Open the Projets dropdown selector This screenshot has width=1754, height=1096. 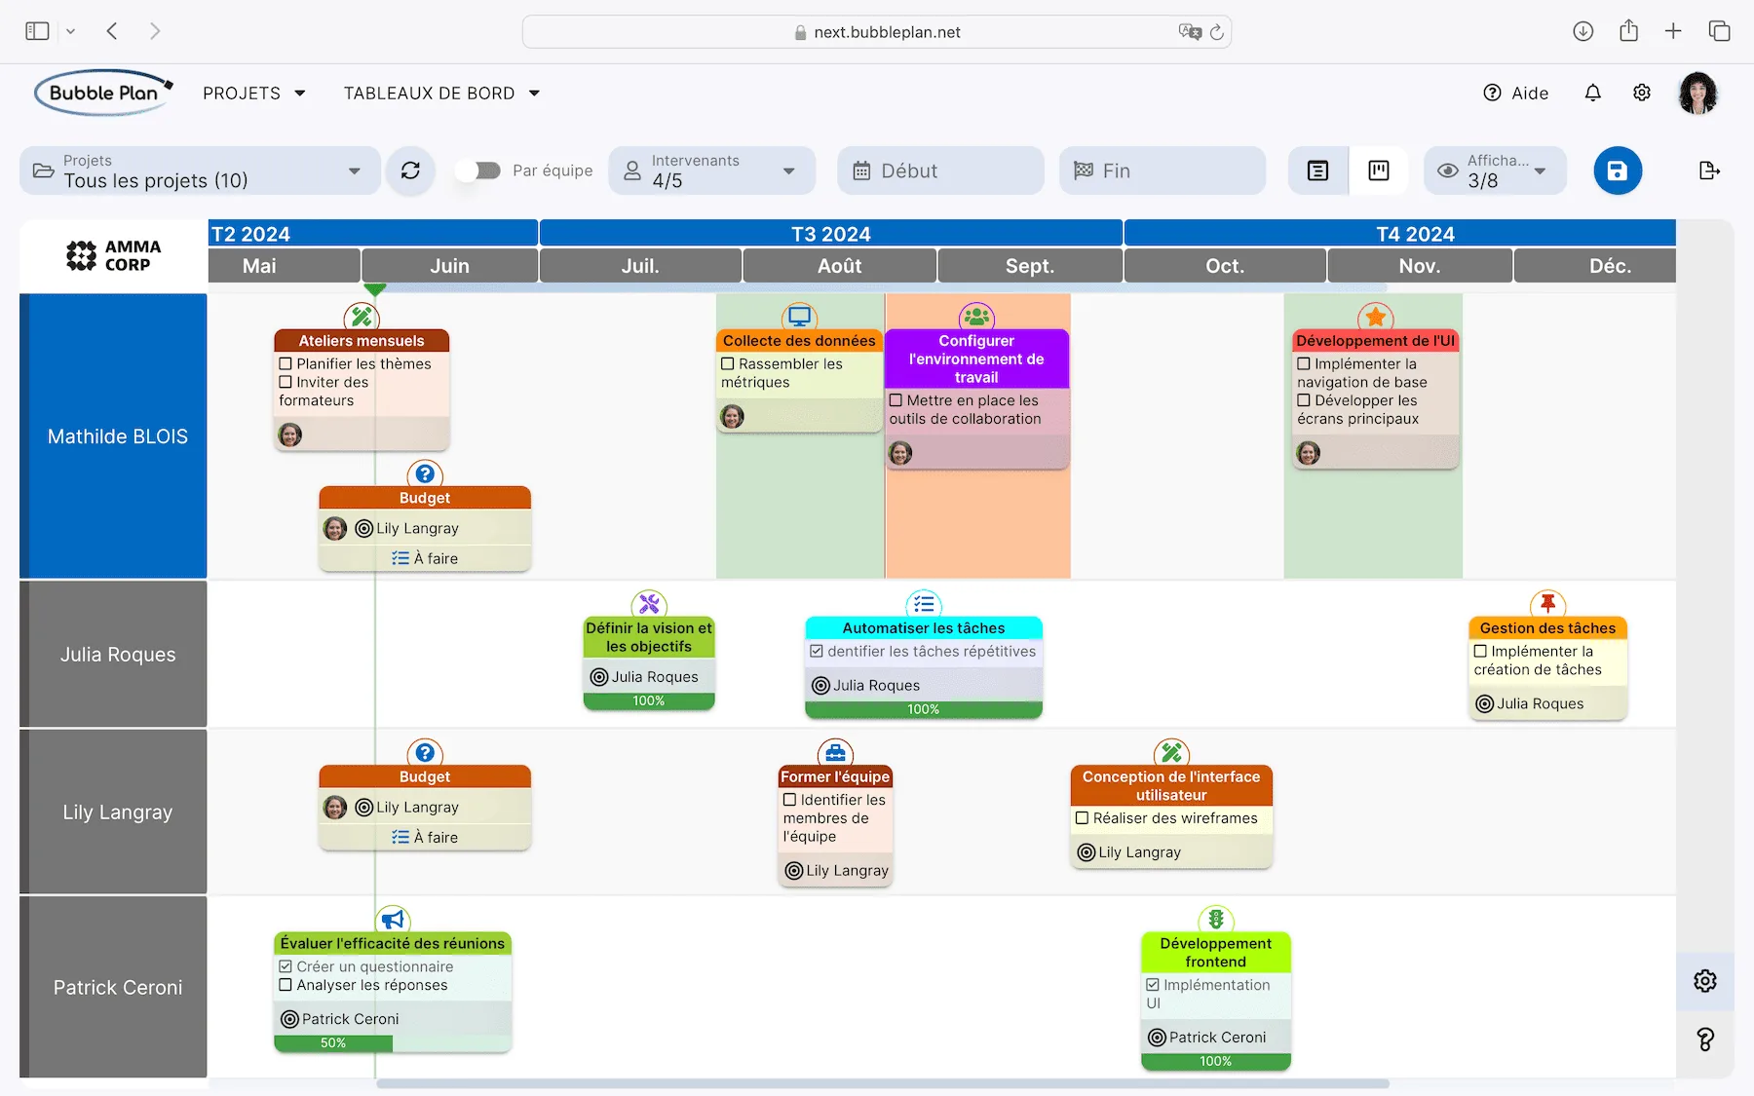pyautogui.click(x=200, y=170)
